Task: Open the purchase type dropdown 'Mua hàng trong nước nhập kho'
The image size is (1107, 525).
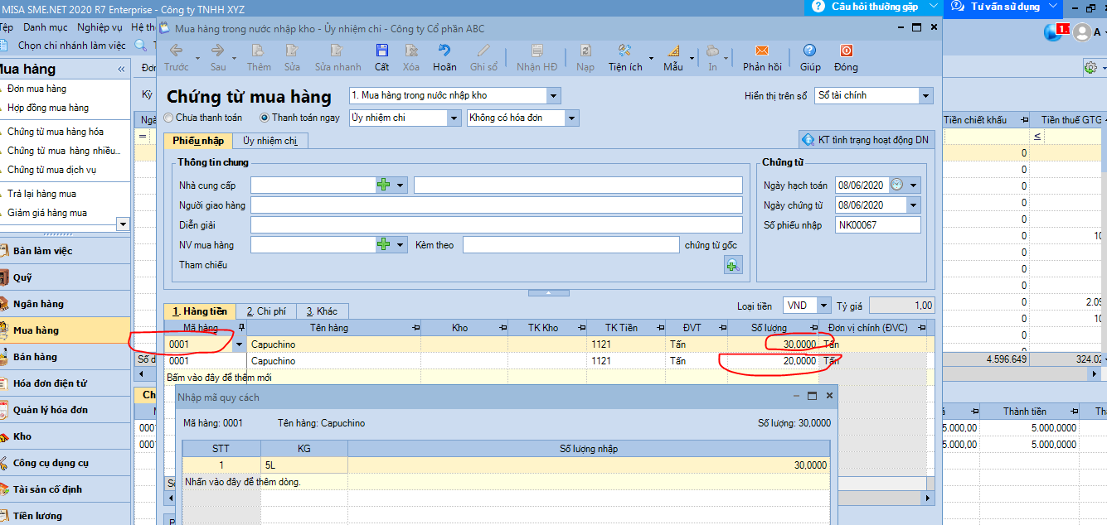Action: coord(553,95)
